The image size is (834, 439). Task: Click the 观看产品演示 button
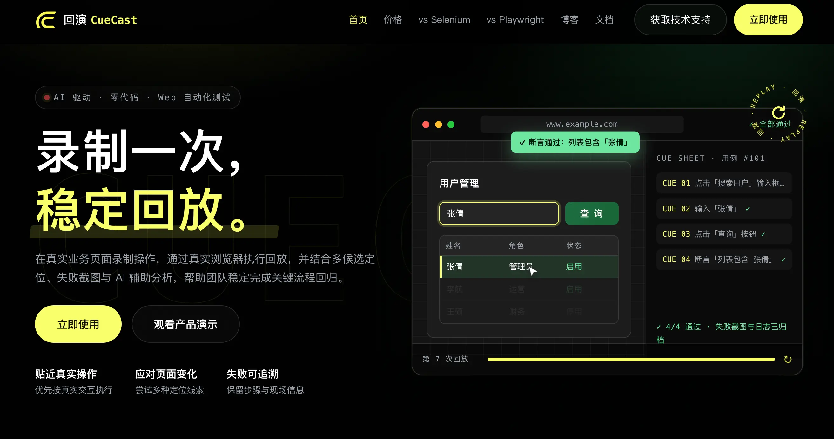[185, 324]
